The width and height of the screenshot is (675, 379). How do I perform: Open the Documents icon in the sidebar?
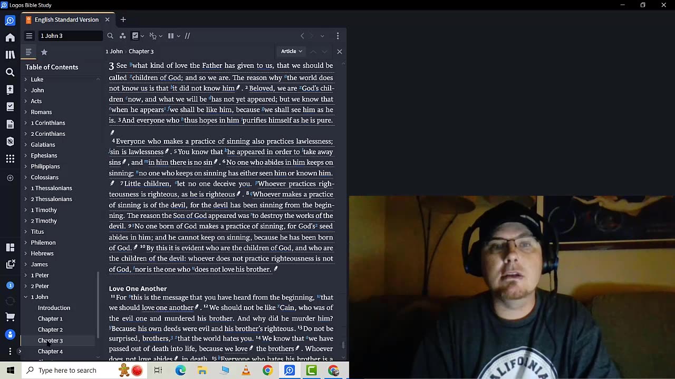coord(10,124)
